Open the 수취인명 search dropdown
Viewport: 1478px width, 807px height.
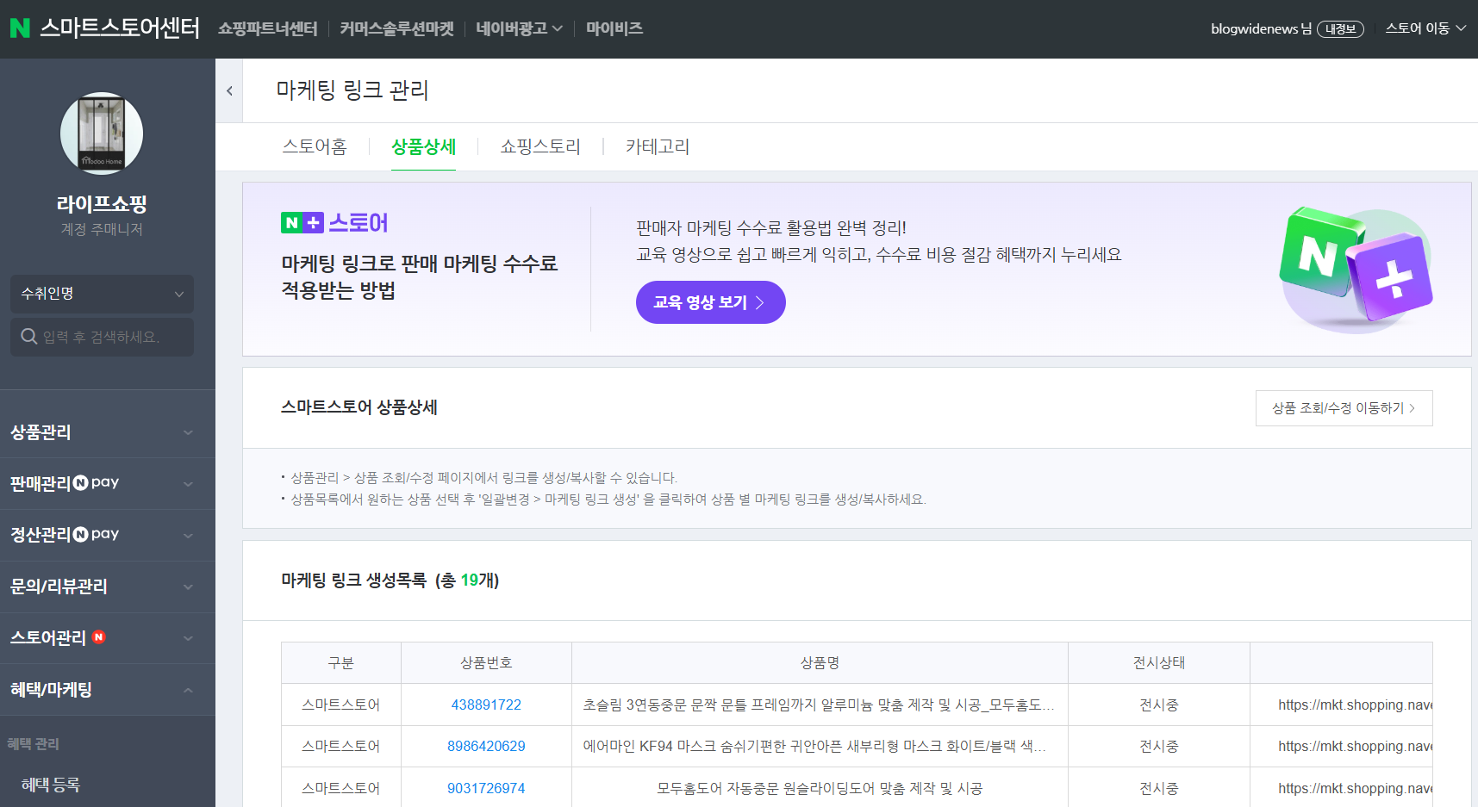coord(102,294)
